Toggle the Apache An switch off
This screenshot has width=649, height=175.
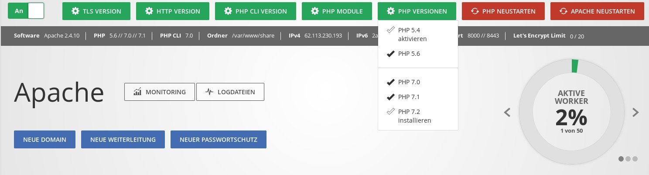(x=26, y=11)
